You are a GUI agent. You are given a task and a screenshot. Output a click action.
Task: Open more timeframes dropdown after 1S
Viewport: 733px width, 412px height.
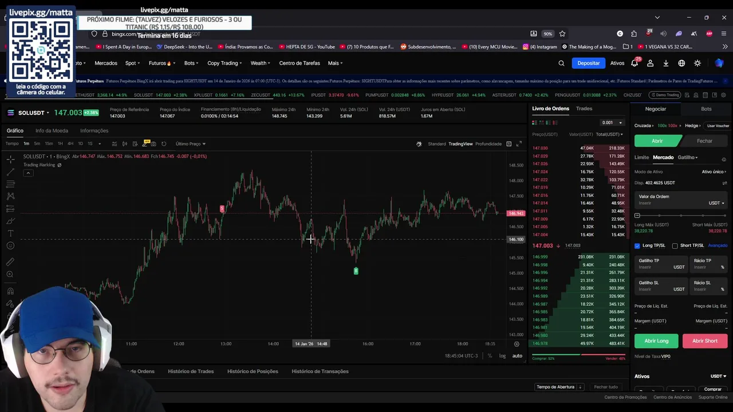(100, 144)
